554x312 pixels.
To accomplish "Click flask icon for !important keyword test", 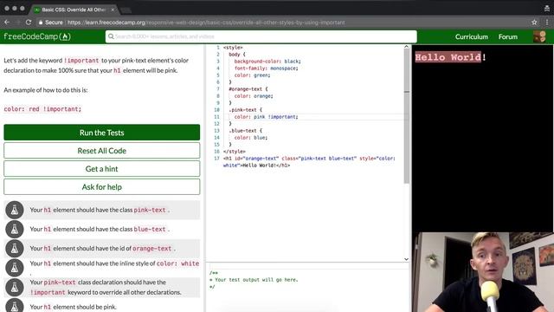I will tap(15, 287).
